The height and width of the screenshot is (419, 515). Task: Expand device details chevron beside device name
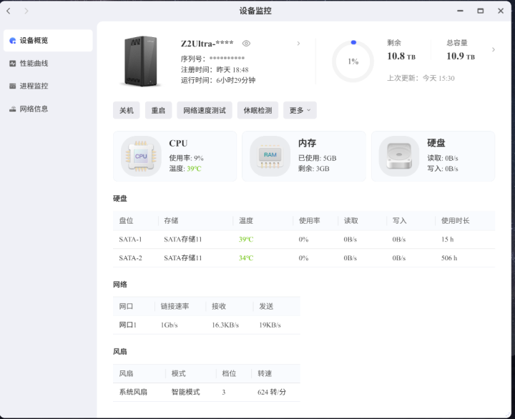(x=298, y=44)
